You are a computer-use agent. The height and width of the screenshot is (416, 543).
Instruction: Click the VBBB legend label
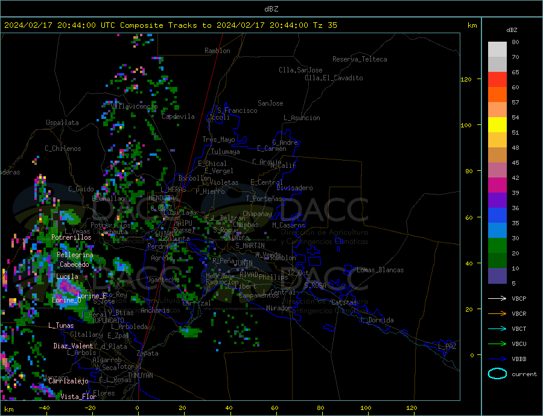click(519, 359)
